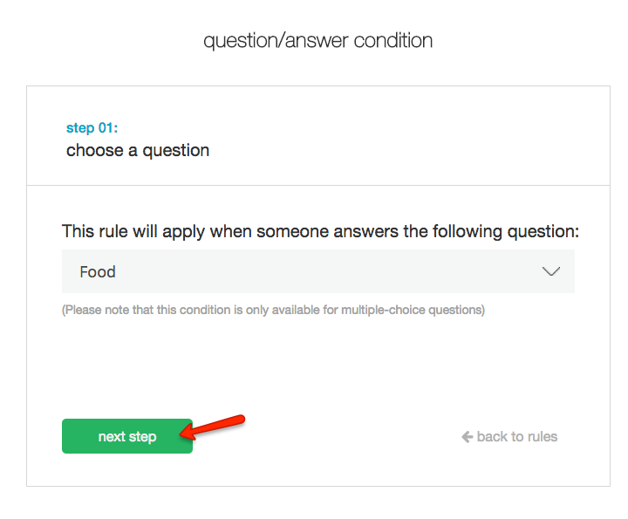Click the step 01 label

coord(92,128)
